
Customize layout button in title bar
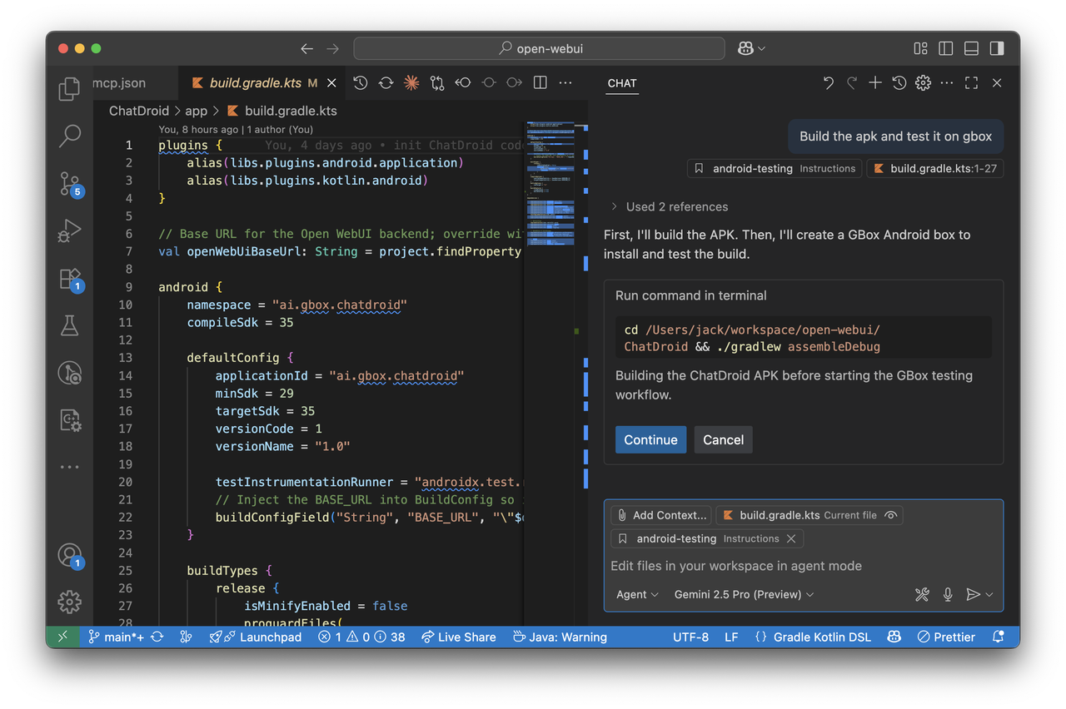coord(920,48)
